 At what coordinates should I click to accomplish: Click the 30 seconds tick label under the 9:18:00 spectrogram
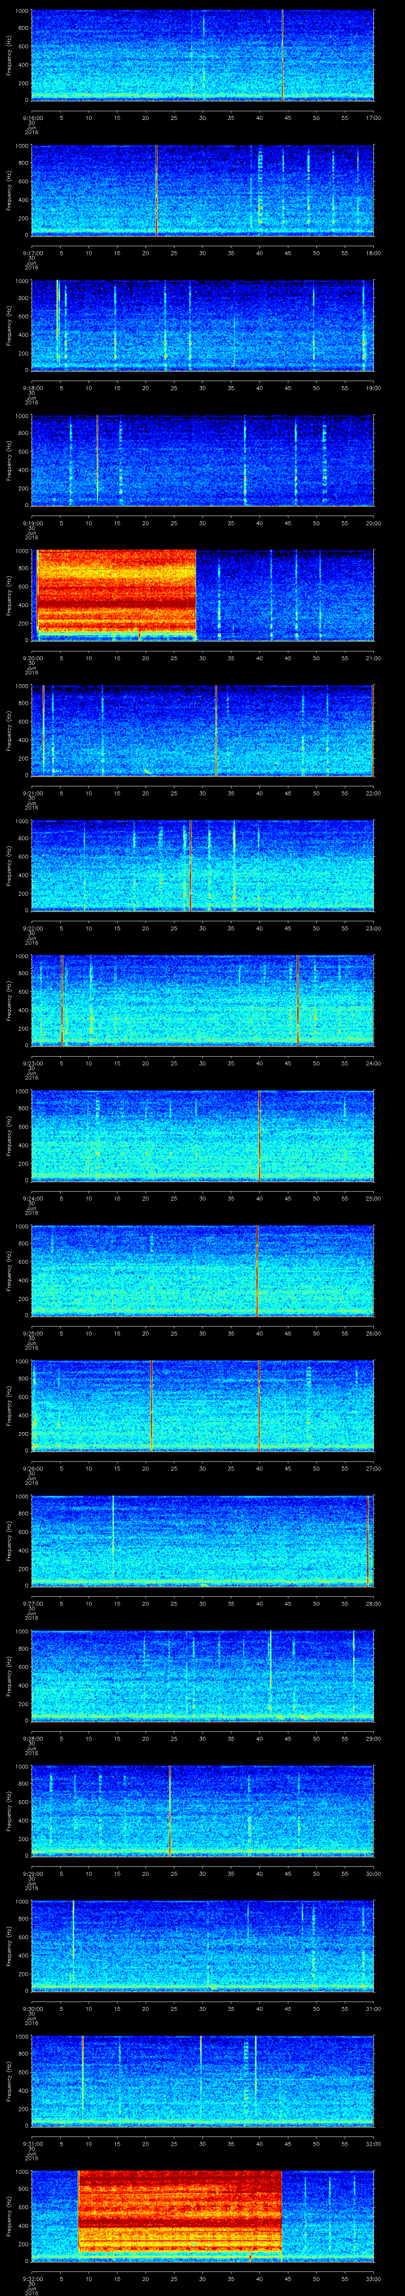[x=202, y=388]
